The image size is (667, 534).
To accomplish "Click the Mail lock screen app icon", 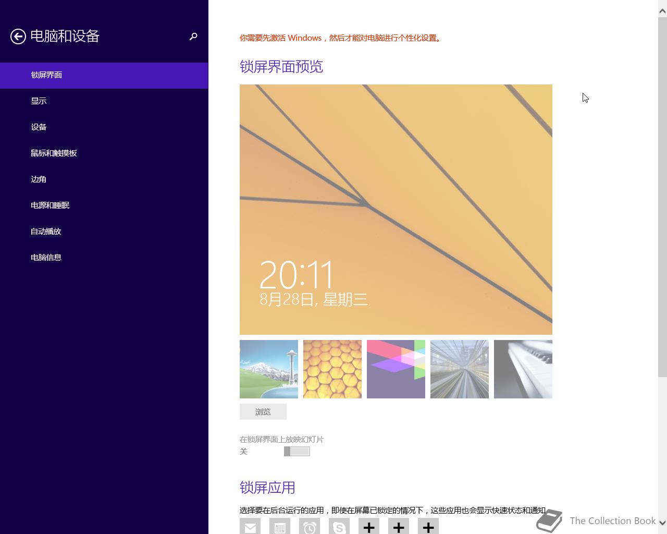I will point(250,526).
